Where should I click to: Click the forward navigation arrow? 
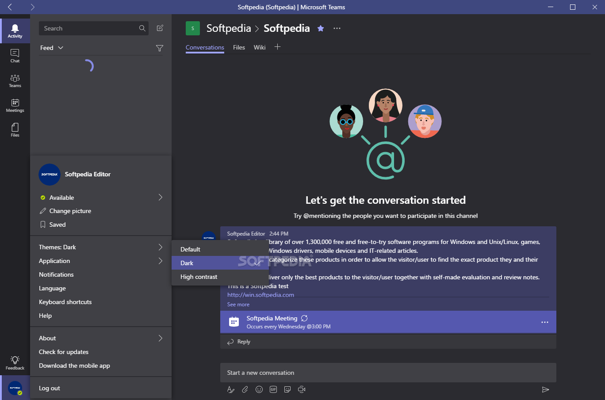pyautogui.click(x=32, y=7)
